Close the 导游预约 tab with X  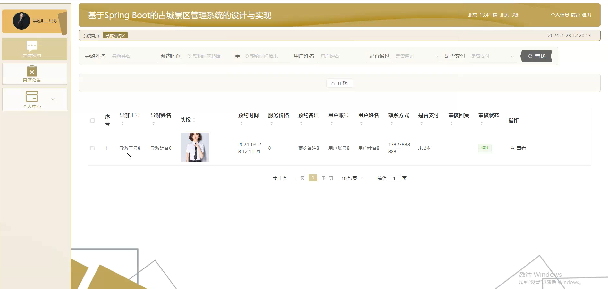pos(123,36)
